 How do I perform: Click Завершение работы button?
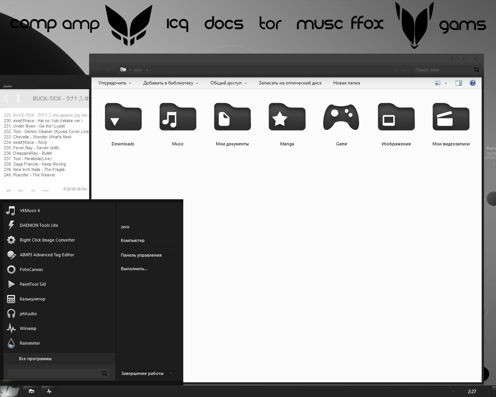pyautogui.click(x=142, y=373)
